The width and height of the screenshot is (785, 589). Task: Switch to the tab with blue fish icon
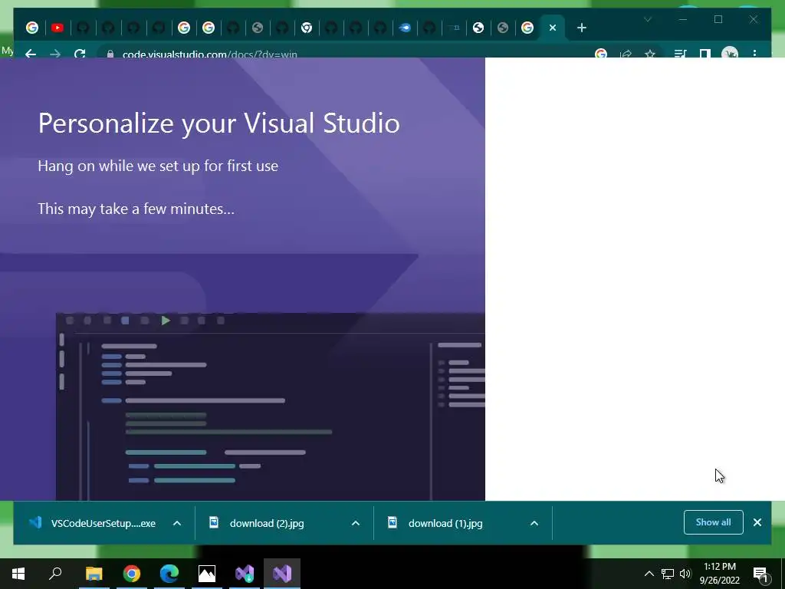[x=405, y=28]
